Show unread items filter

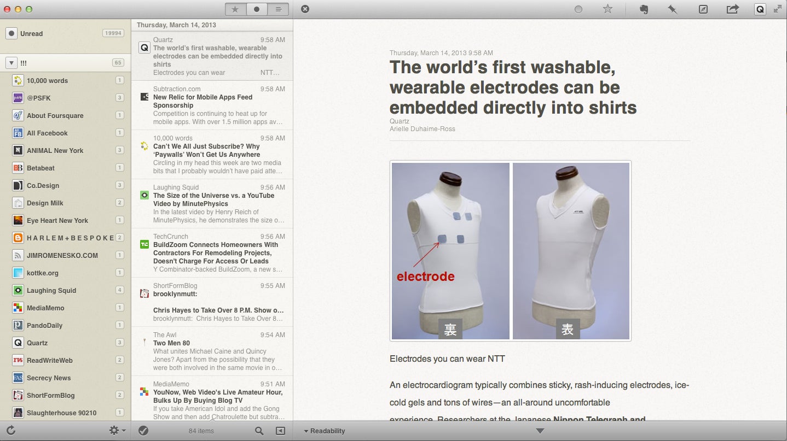pyautogui.click(x=257, y=9)
